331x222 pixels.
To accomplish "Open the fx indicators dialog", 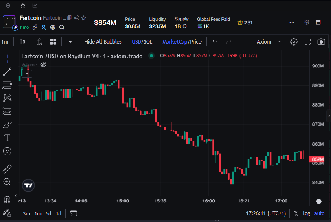I will 39,42.
